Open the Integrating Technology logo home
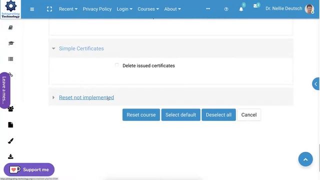The height and width of the screenshot is (180, 320). (10, 9)
